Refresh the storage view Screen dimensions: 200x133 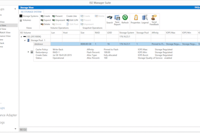[x=125, y=19]
